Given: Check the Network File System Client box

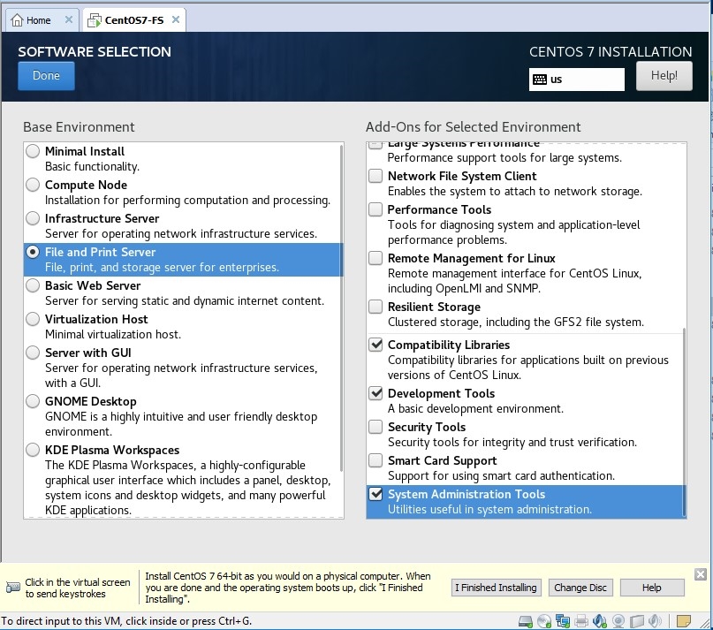Looking at the screenshot, I should pos(375,176).
